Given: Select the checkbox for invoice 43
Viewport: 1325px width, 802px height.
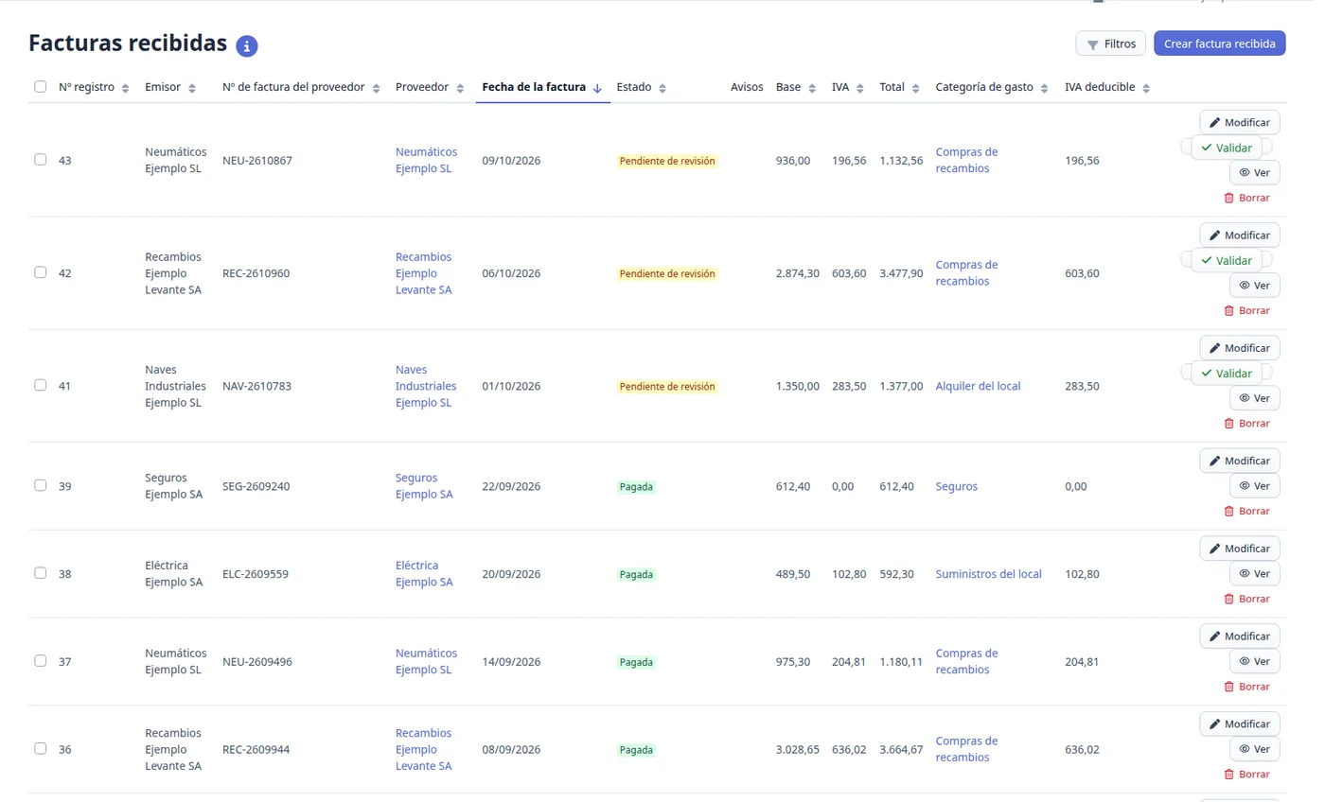Looking at the screenshot, I should pos(40,160).
